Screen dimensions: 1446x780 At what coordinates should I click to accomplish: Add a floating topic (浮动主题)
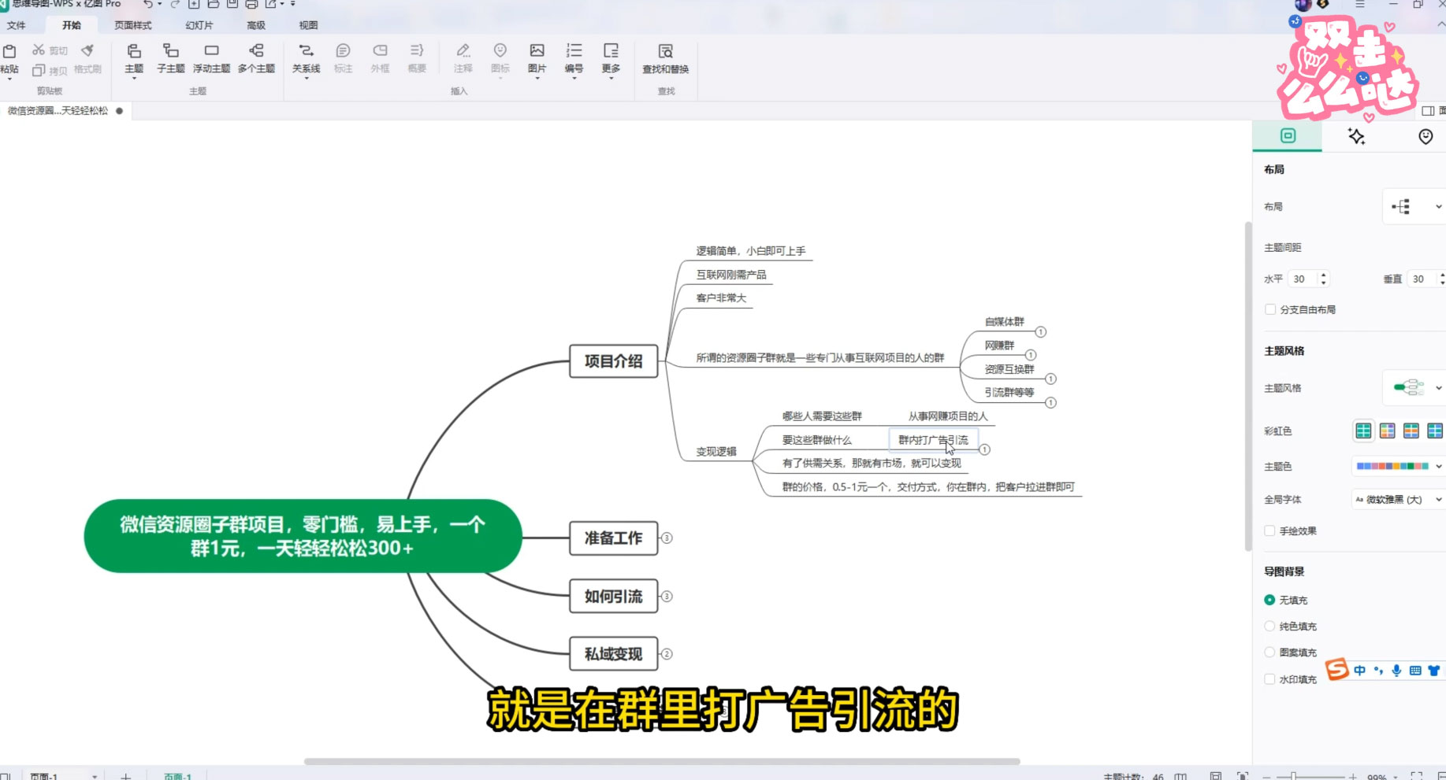coord(211,57)
